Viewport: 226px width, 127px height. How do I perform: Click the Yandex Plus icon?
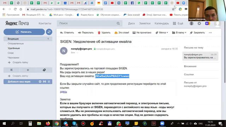point(207,23)
